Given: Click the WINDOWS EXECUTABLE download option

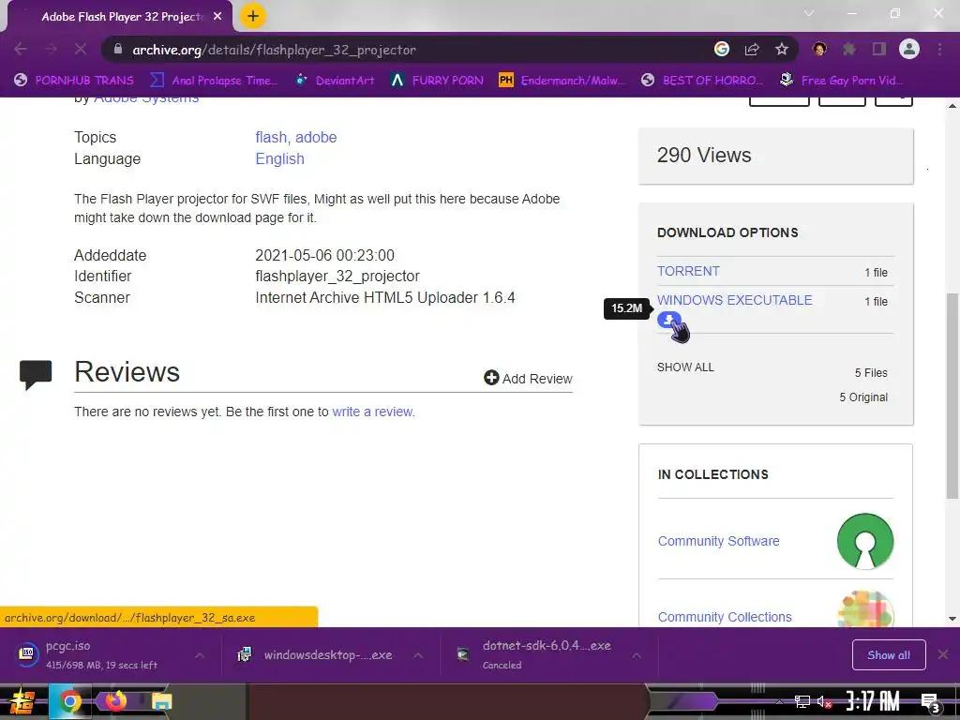Looking at the screenshot, I should point(735,300).
